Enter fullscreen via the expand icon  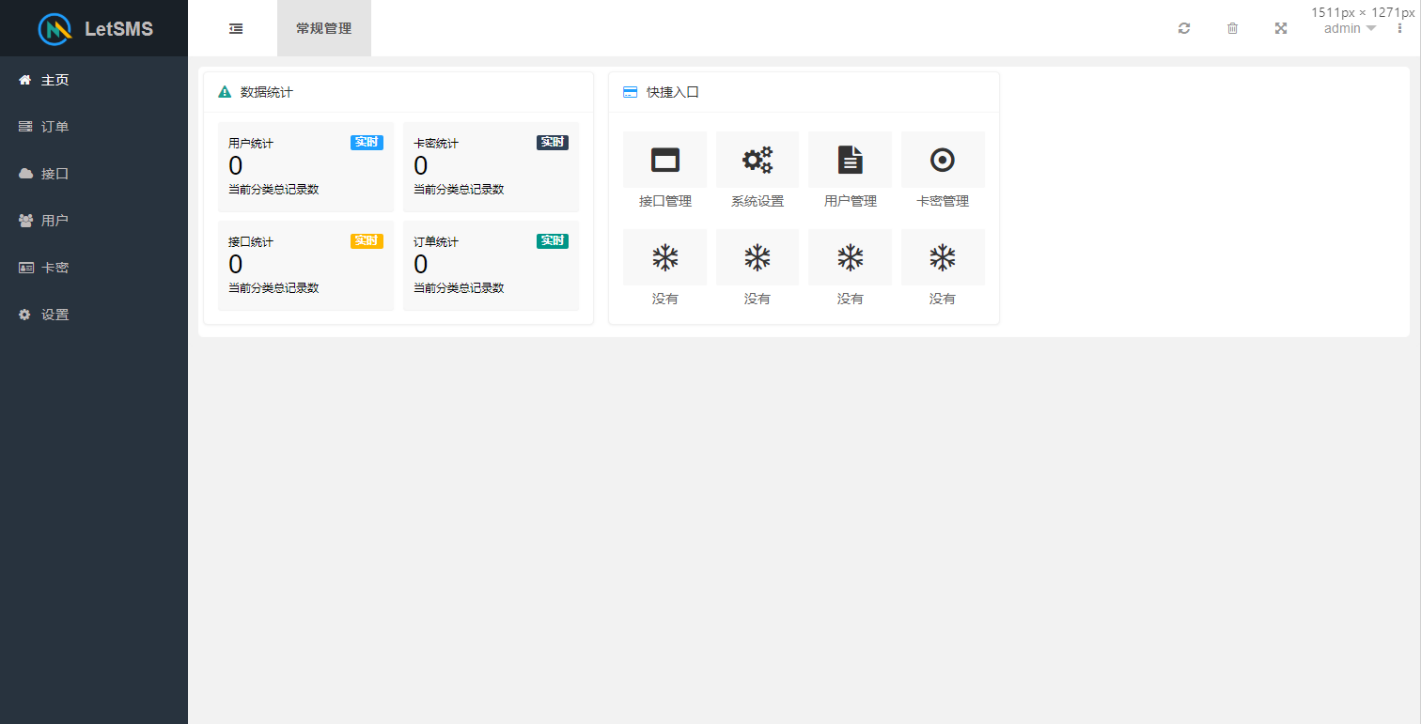pos(1280,28)
